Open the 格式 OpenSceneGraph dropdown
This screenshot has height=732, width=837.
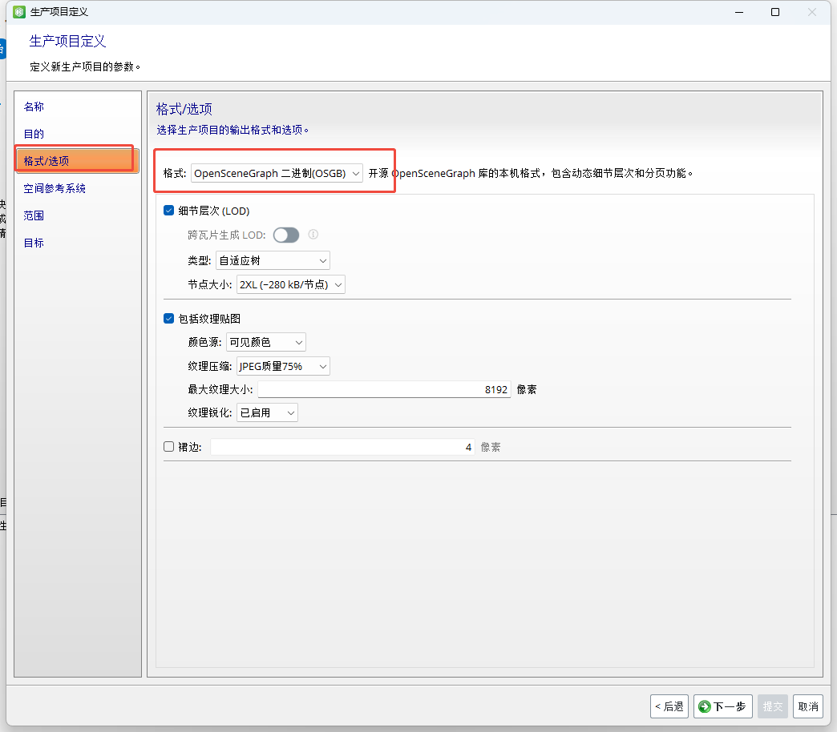coord(277,173)
